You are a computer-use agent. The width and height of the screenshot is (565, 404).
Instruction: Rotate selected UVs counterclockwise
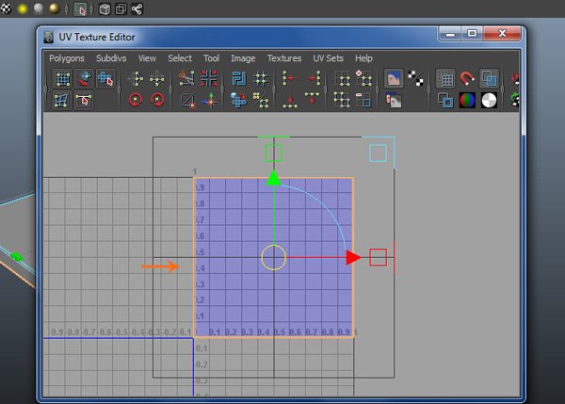pyautogui.click(x=136, y=100)
